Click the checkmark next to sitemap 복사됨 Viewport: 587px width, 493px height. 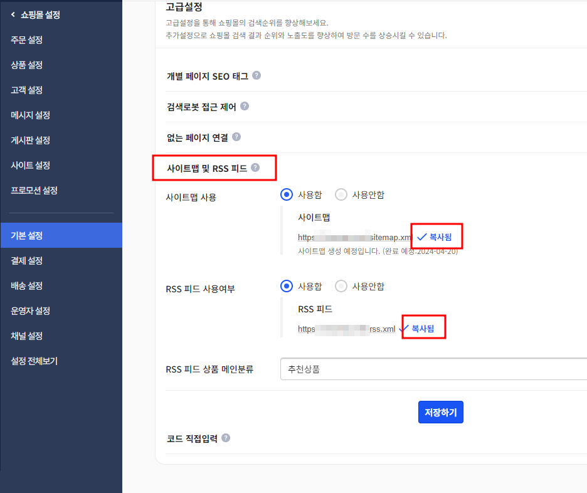421,236
